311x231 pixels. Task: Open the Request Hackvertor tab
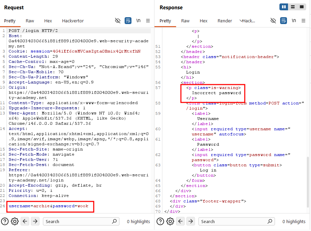click(73, 21)
